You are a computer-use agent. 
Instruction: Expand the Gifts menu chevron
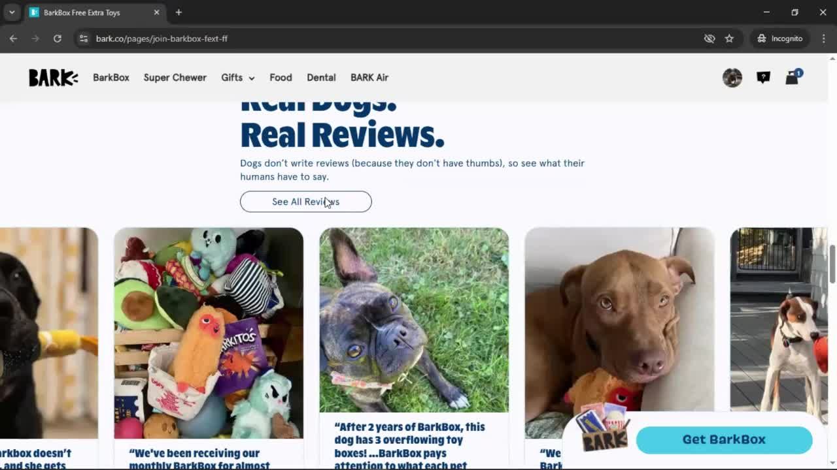(251, 78)
